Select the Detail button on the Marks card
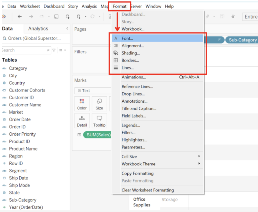The width and height of the screenshot is (258, 212). pos(82,120)
